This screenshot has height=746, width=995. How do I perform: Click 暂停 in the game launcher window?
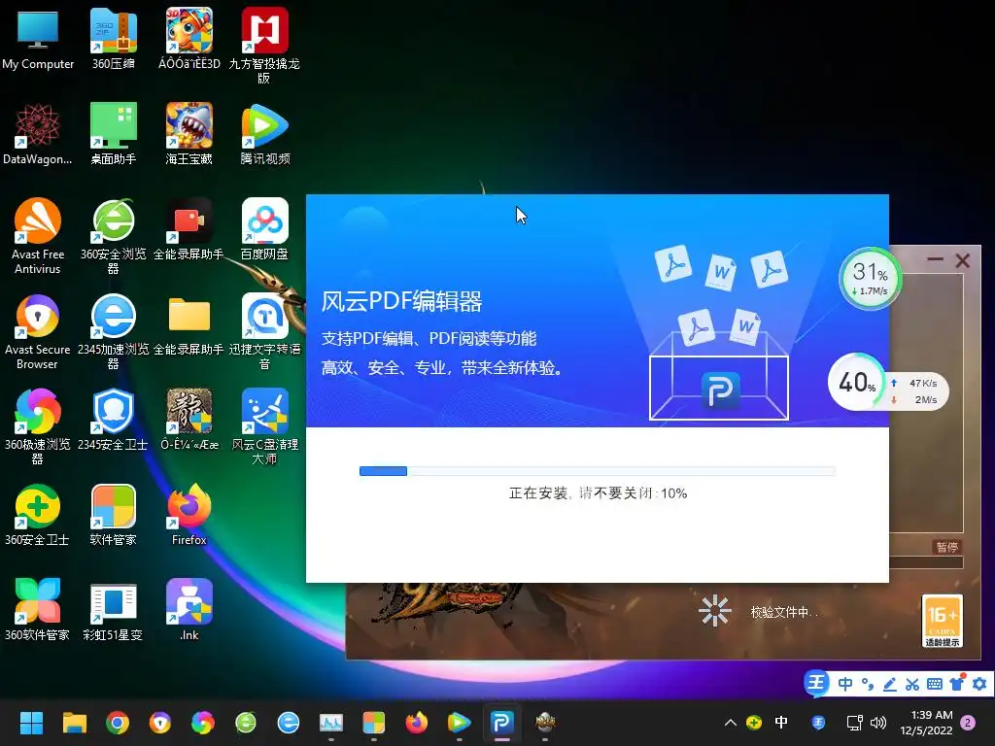coord(946,547)
